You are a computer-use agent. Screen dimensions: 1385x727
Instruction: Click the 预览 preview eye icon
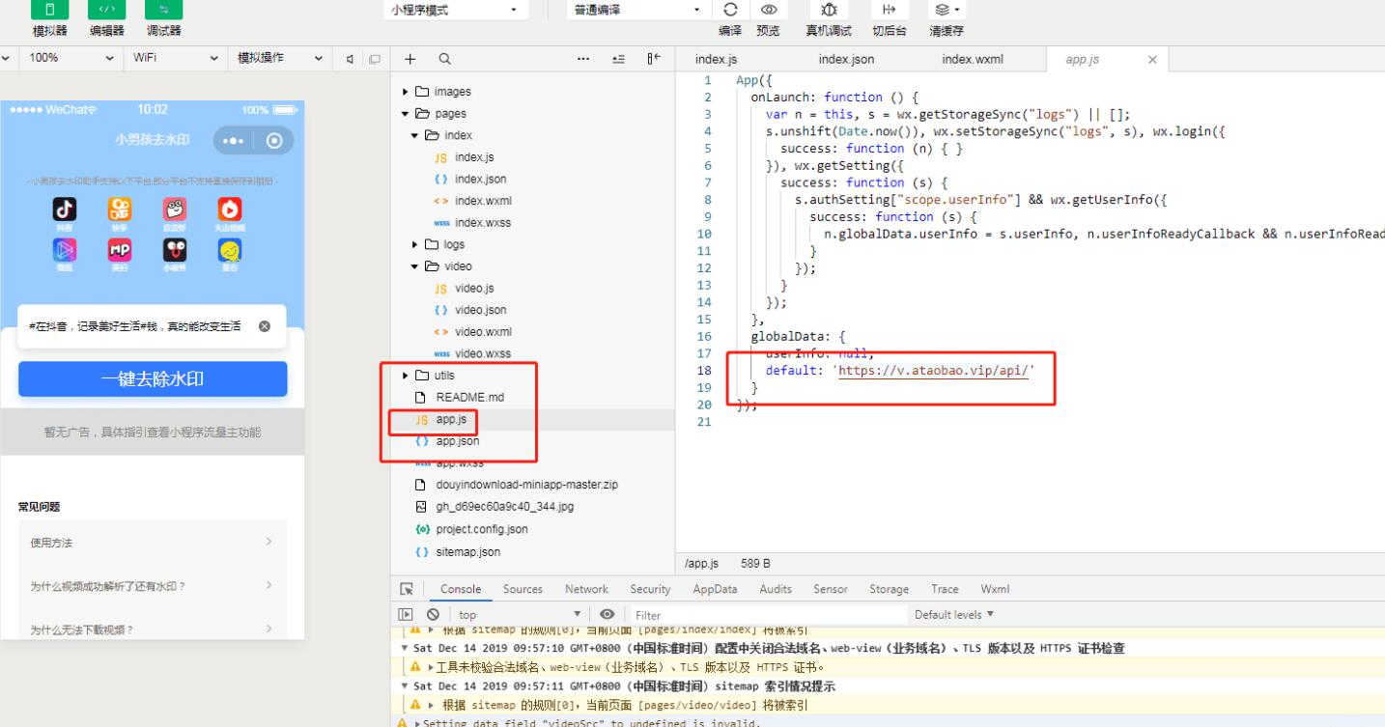(769, 10)
